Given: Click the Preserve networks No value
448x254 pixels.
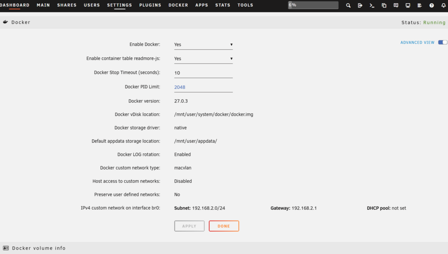Looking at the screenshot, I should (x=177, y=195).
